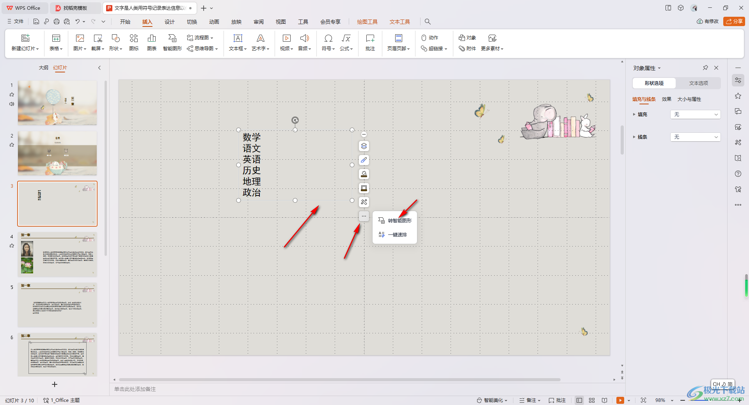Screen dimensions: 749x405
Task: Click the Formula tool
Action: (346, 42)
